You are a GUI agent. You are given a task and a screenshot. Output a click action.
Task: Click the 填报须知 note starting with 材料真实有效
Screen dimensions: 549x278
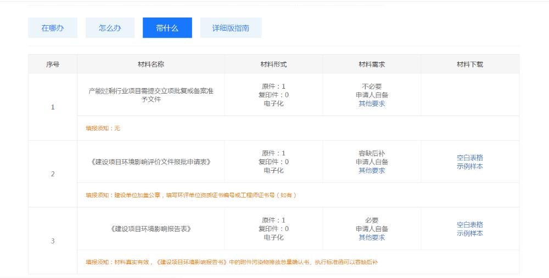point(231,262)
